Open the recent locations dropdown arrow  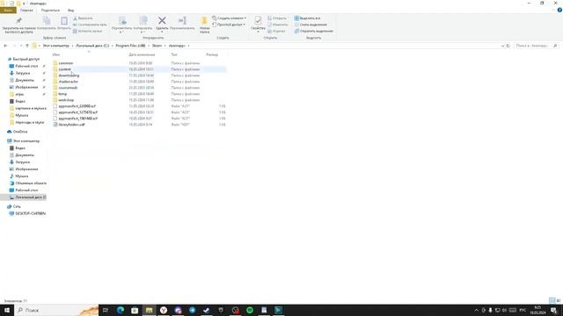(x=21, y=46)
